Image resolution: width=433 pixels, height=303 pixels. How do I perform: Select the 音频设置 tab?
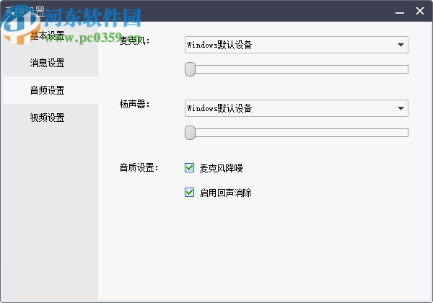tap(51, 90)
